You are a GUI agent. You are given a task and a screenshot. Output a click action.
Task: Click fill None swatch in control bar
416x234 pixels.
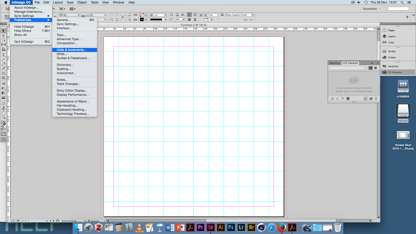click(x=142, y=15)
